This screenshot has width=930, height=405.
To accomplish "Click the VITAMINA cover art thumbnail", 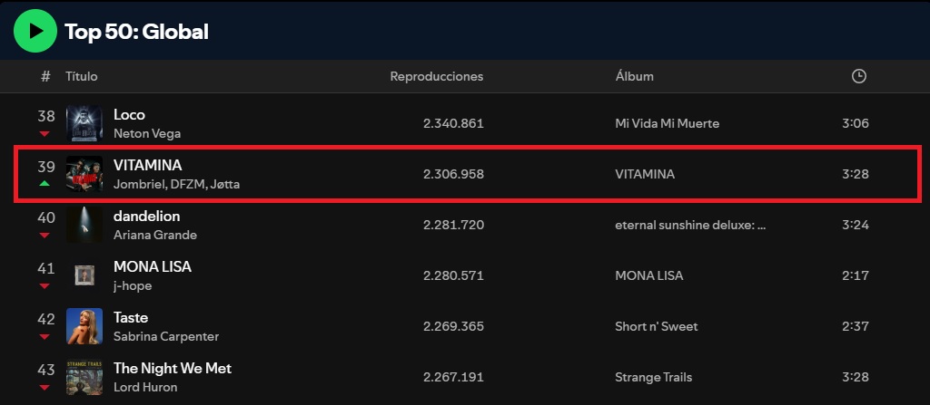I will (84, 174).
